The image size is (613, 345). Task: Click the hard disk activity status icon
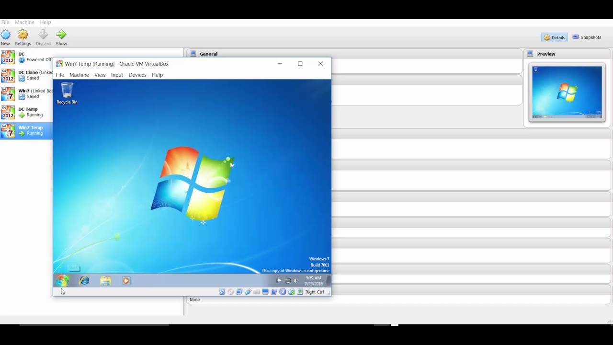click(x=222, y=292)
